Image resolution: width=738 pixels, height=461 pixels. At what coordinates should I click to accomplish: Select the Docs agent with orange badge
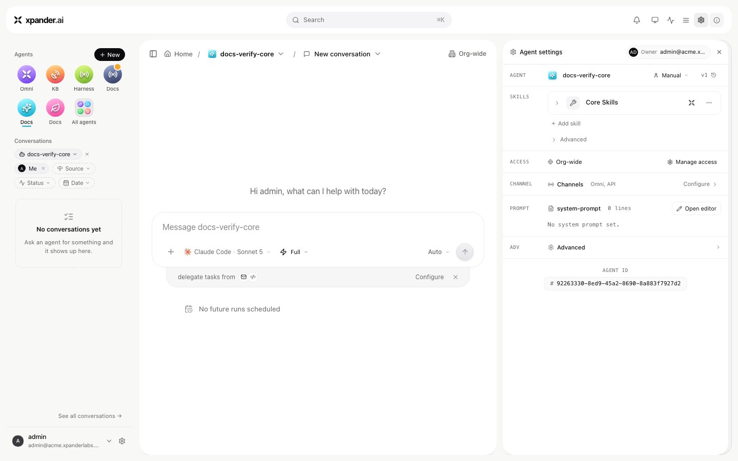[113, 74]
